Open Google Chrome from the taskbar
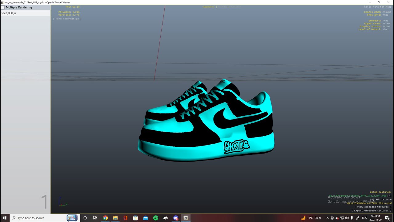This screenshot has width=394, height=222. click(105, 218)
